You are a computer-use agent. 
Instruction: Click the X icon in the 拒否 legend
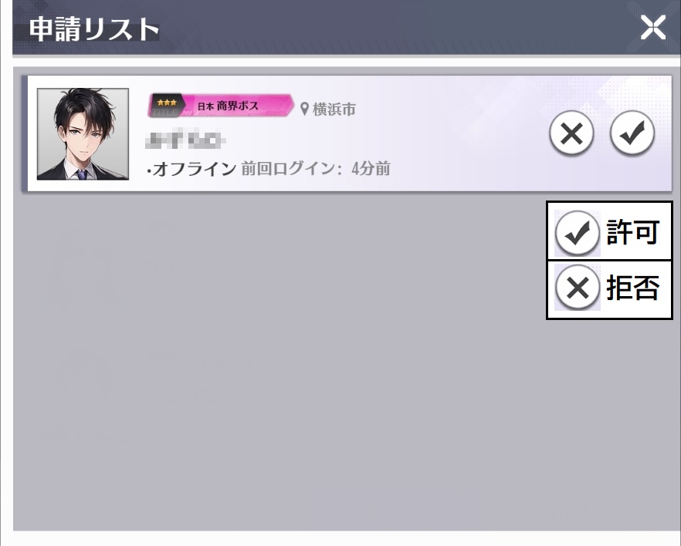click(x=578, y=288)
